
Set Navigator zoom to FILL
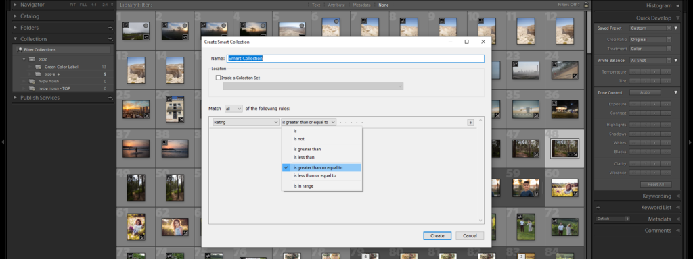[83, 5]
